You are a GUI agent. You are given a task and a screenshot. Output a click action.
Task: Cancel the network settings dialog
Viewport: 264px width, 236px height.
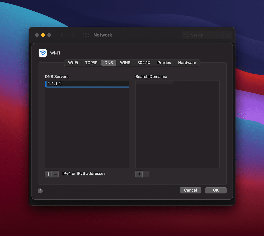(x=190, y=190)
